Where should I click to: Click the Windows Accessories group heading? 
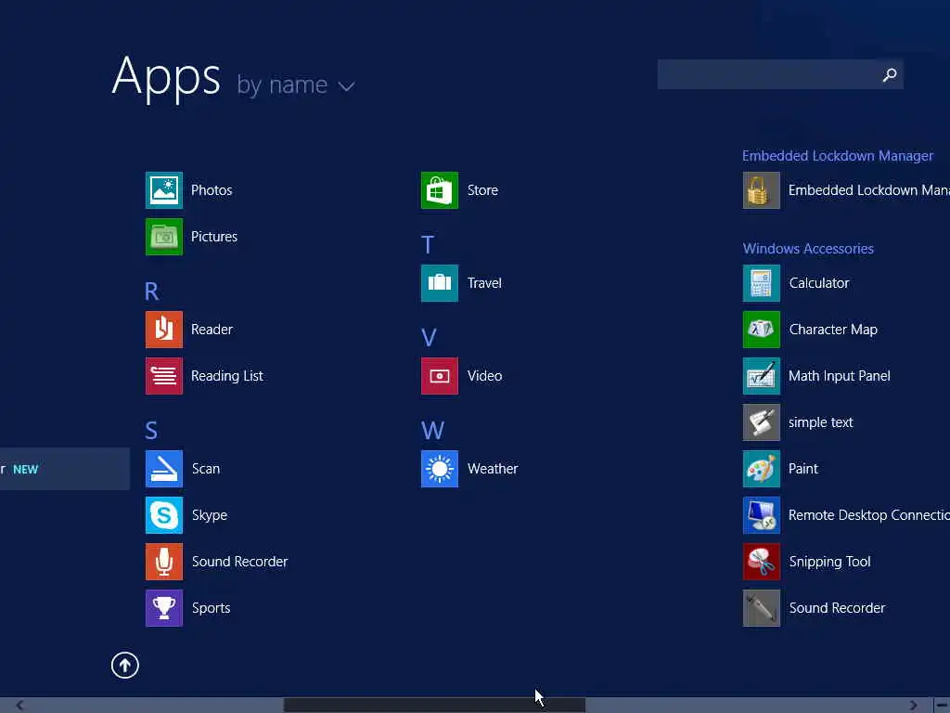tap(808, 249)
